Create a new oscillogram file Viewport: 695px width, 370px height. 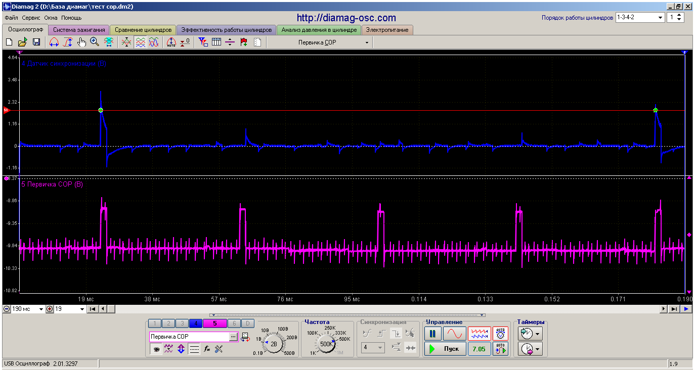click(9, 42)
